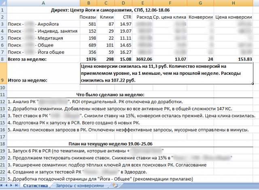Select row '4. Подготовка РК к запуску в РСЯ'
The width and height of the screenshot is (259, 190).
74,123
